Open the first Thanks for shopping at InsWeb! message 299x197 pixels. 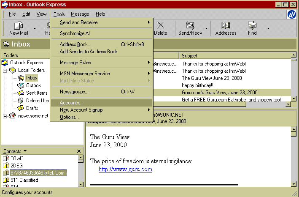(x=213, y=64)
